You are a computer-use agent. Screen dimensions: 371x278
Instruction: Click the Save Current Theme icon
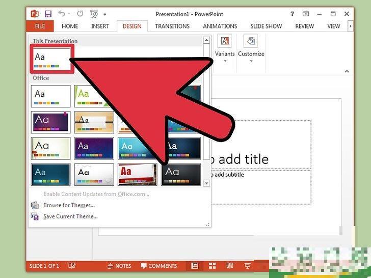[x=35, y=216]
